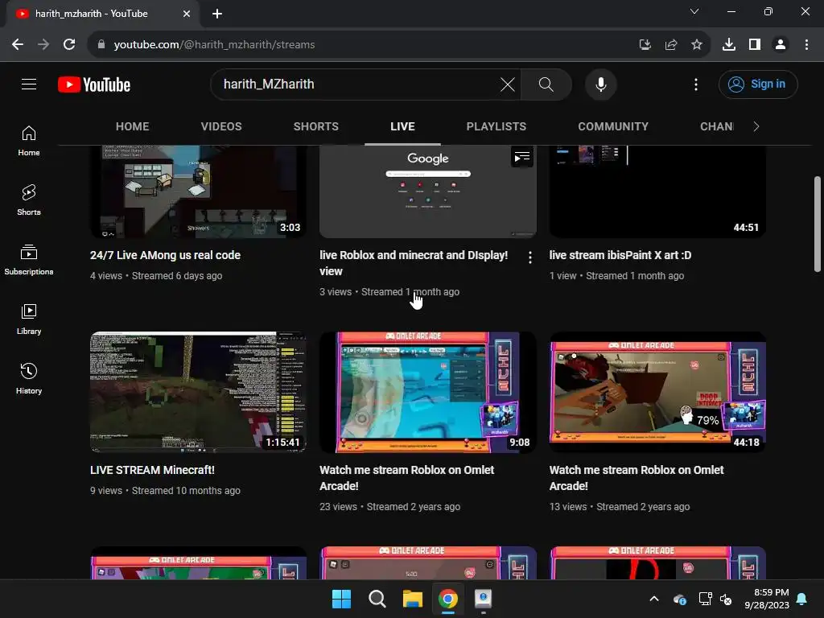Open the Minecraft 1:15:41 stream thumbnail
This screenshot has width=824, height=618.
click(198, 392)
